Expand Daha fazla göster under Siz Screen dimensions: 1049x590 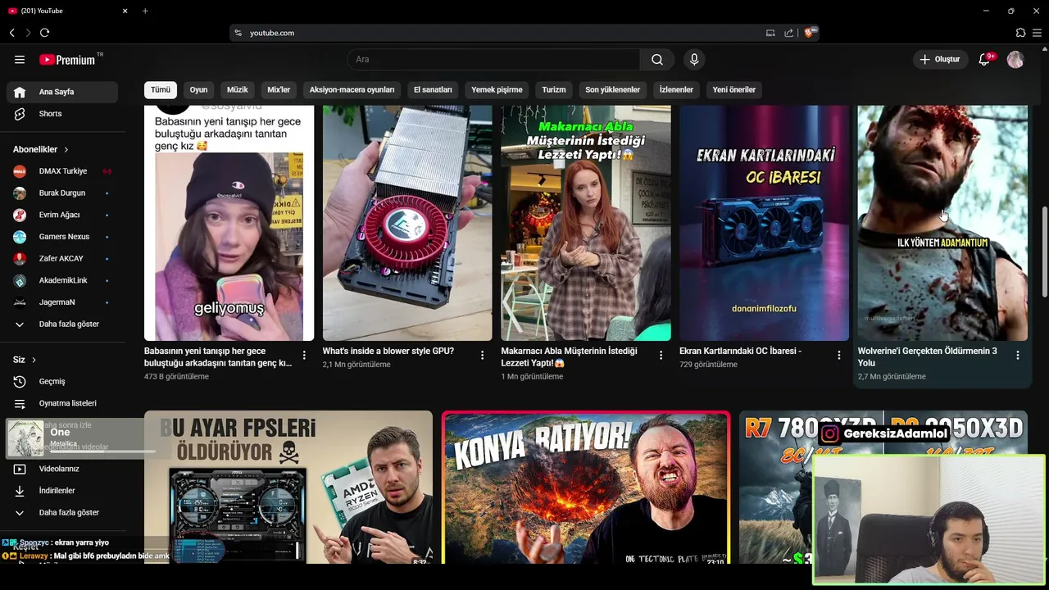(x=62, y=512)
